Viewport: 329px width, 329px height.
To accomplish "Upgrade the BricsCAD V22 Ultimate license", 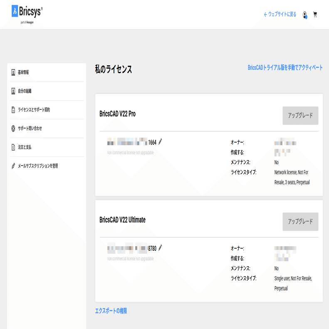I will coord(300,222).
